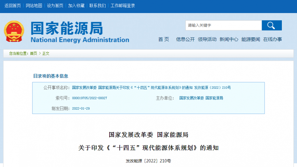The width and height of the screenshot is (297, 167).
Task: Click the 公开事项名称 field label
Action: 57,88
